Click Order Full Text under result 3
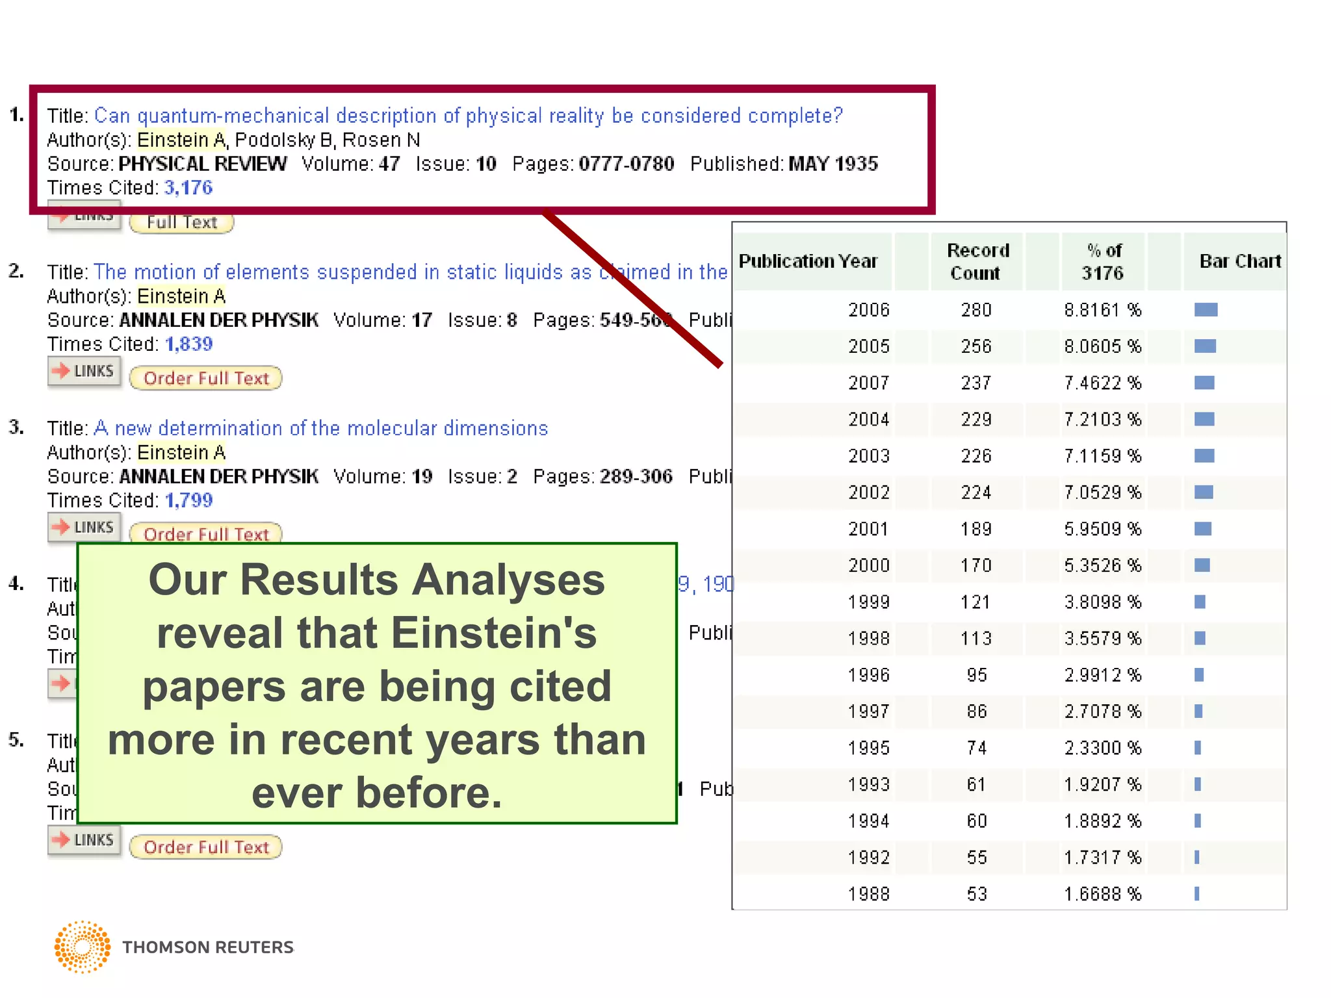 (x=206, y=533)
